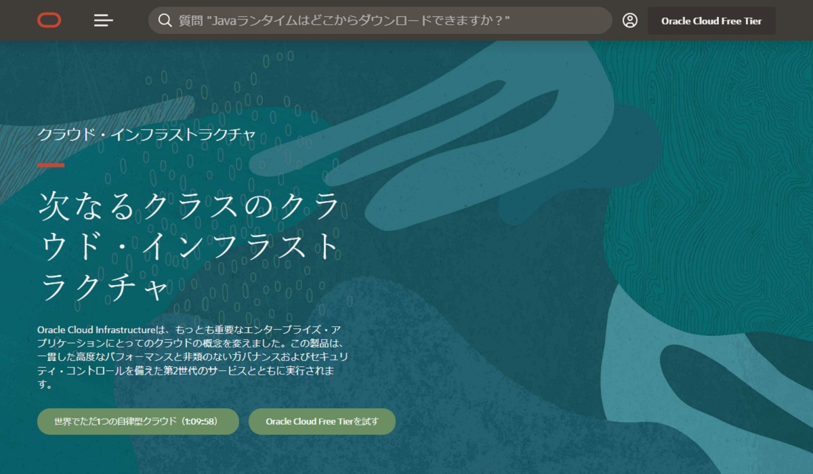Click the red Oracle logo

49,20
